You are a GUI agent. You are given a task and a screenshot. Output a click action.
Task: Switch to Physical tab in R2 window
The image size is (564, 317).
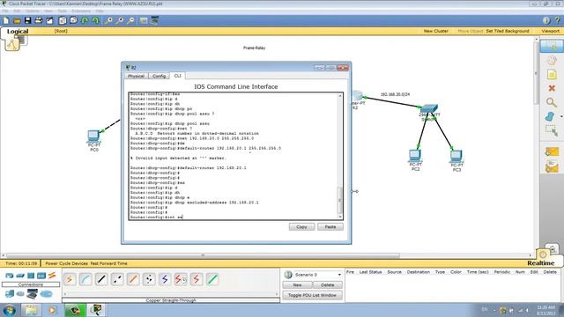click(136, 76)
